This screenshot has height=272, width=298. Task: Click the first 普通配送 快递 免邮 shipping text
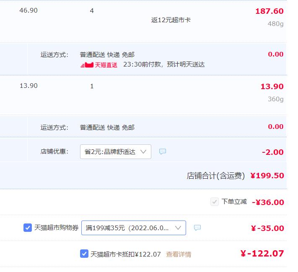(107, 55)
